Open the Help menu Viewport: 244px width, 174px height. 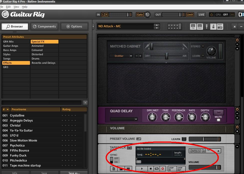coord(24,7)
